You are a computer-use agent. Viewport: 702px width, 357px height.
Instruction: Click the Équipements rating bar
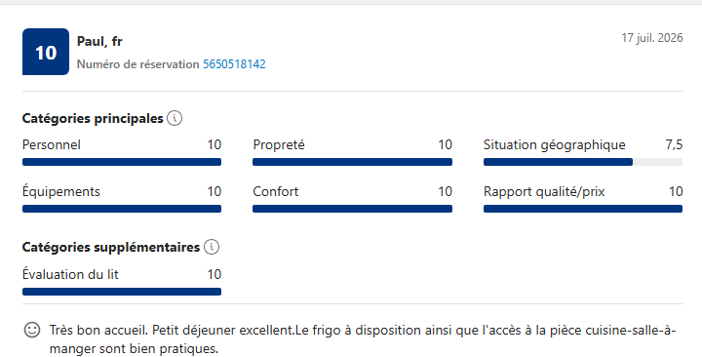[122, 209]
